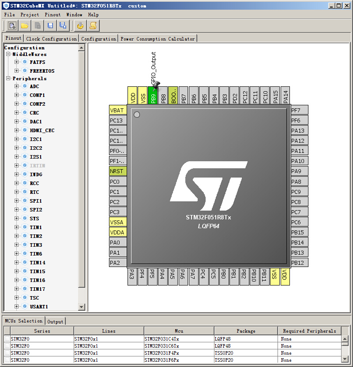Open the Window menu
The height and width of the screenshot is (367, 353).
(74, 15)
